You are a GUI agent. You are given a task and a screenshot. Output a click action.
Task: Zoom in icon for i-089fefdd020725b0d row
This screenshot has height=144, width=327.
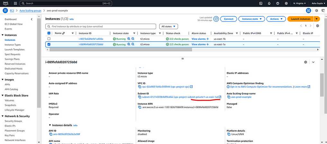point(129,44)
